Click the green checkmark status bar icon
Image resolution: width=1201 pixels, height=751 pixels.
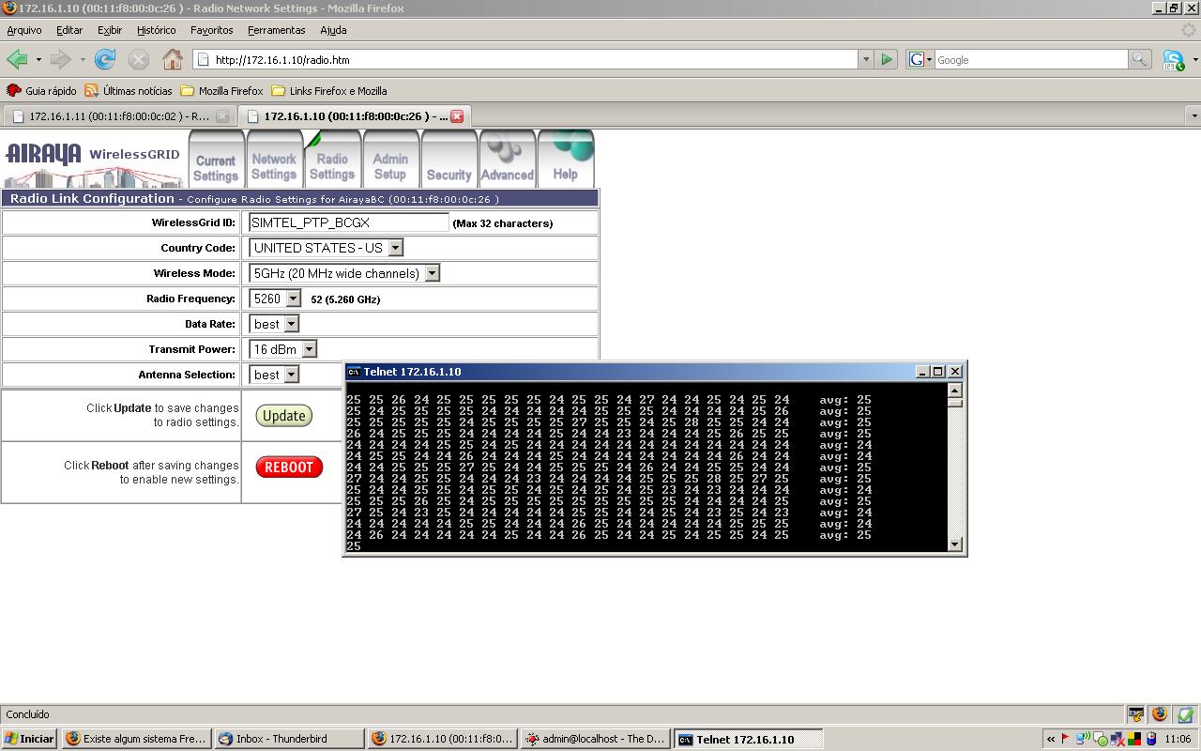click(x=1185, y=714)
